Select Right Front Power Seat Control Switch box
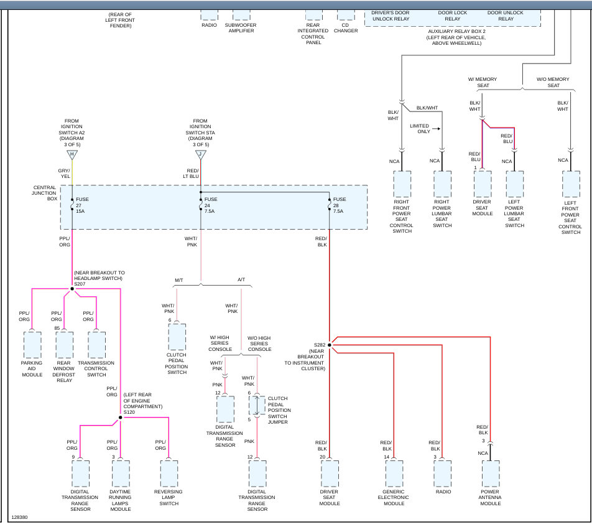The width and height of the screenshot is (592, 527). tap(402, 184)
